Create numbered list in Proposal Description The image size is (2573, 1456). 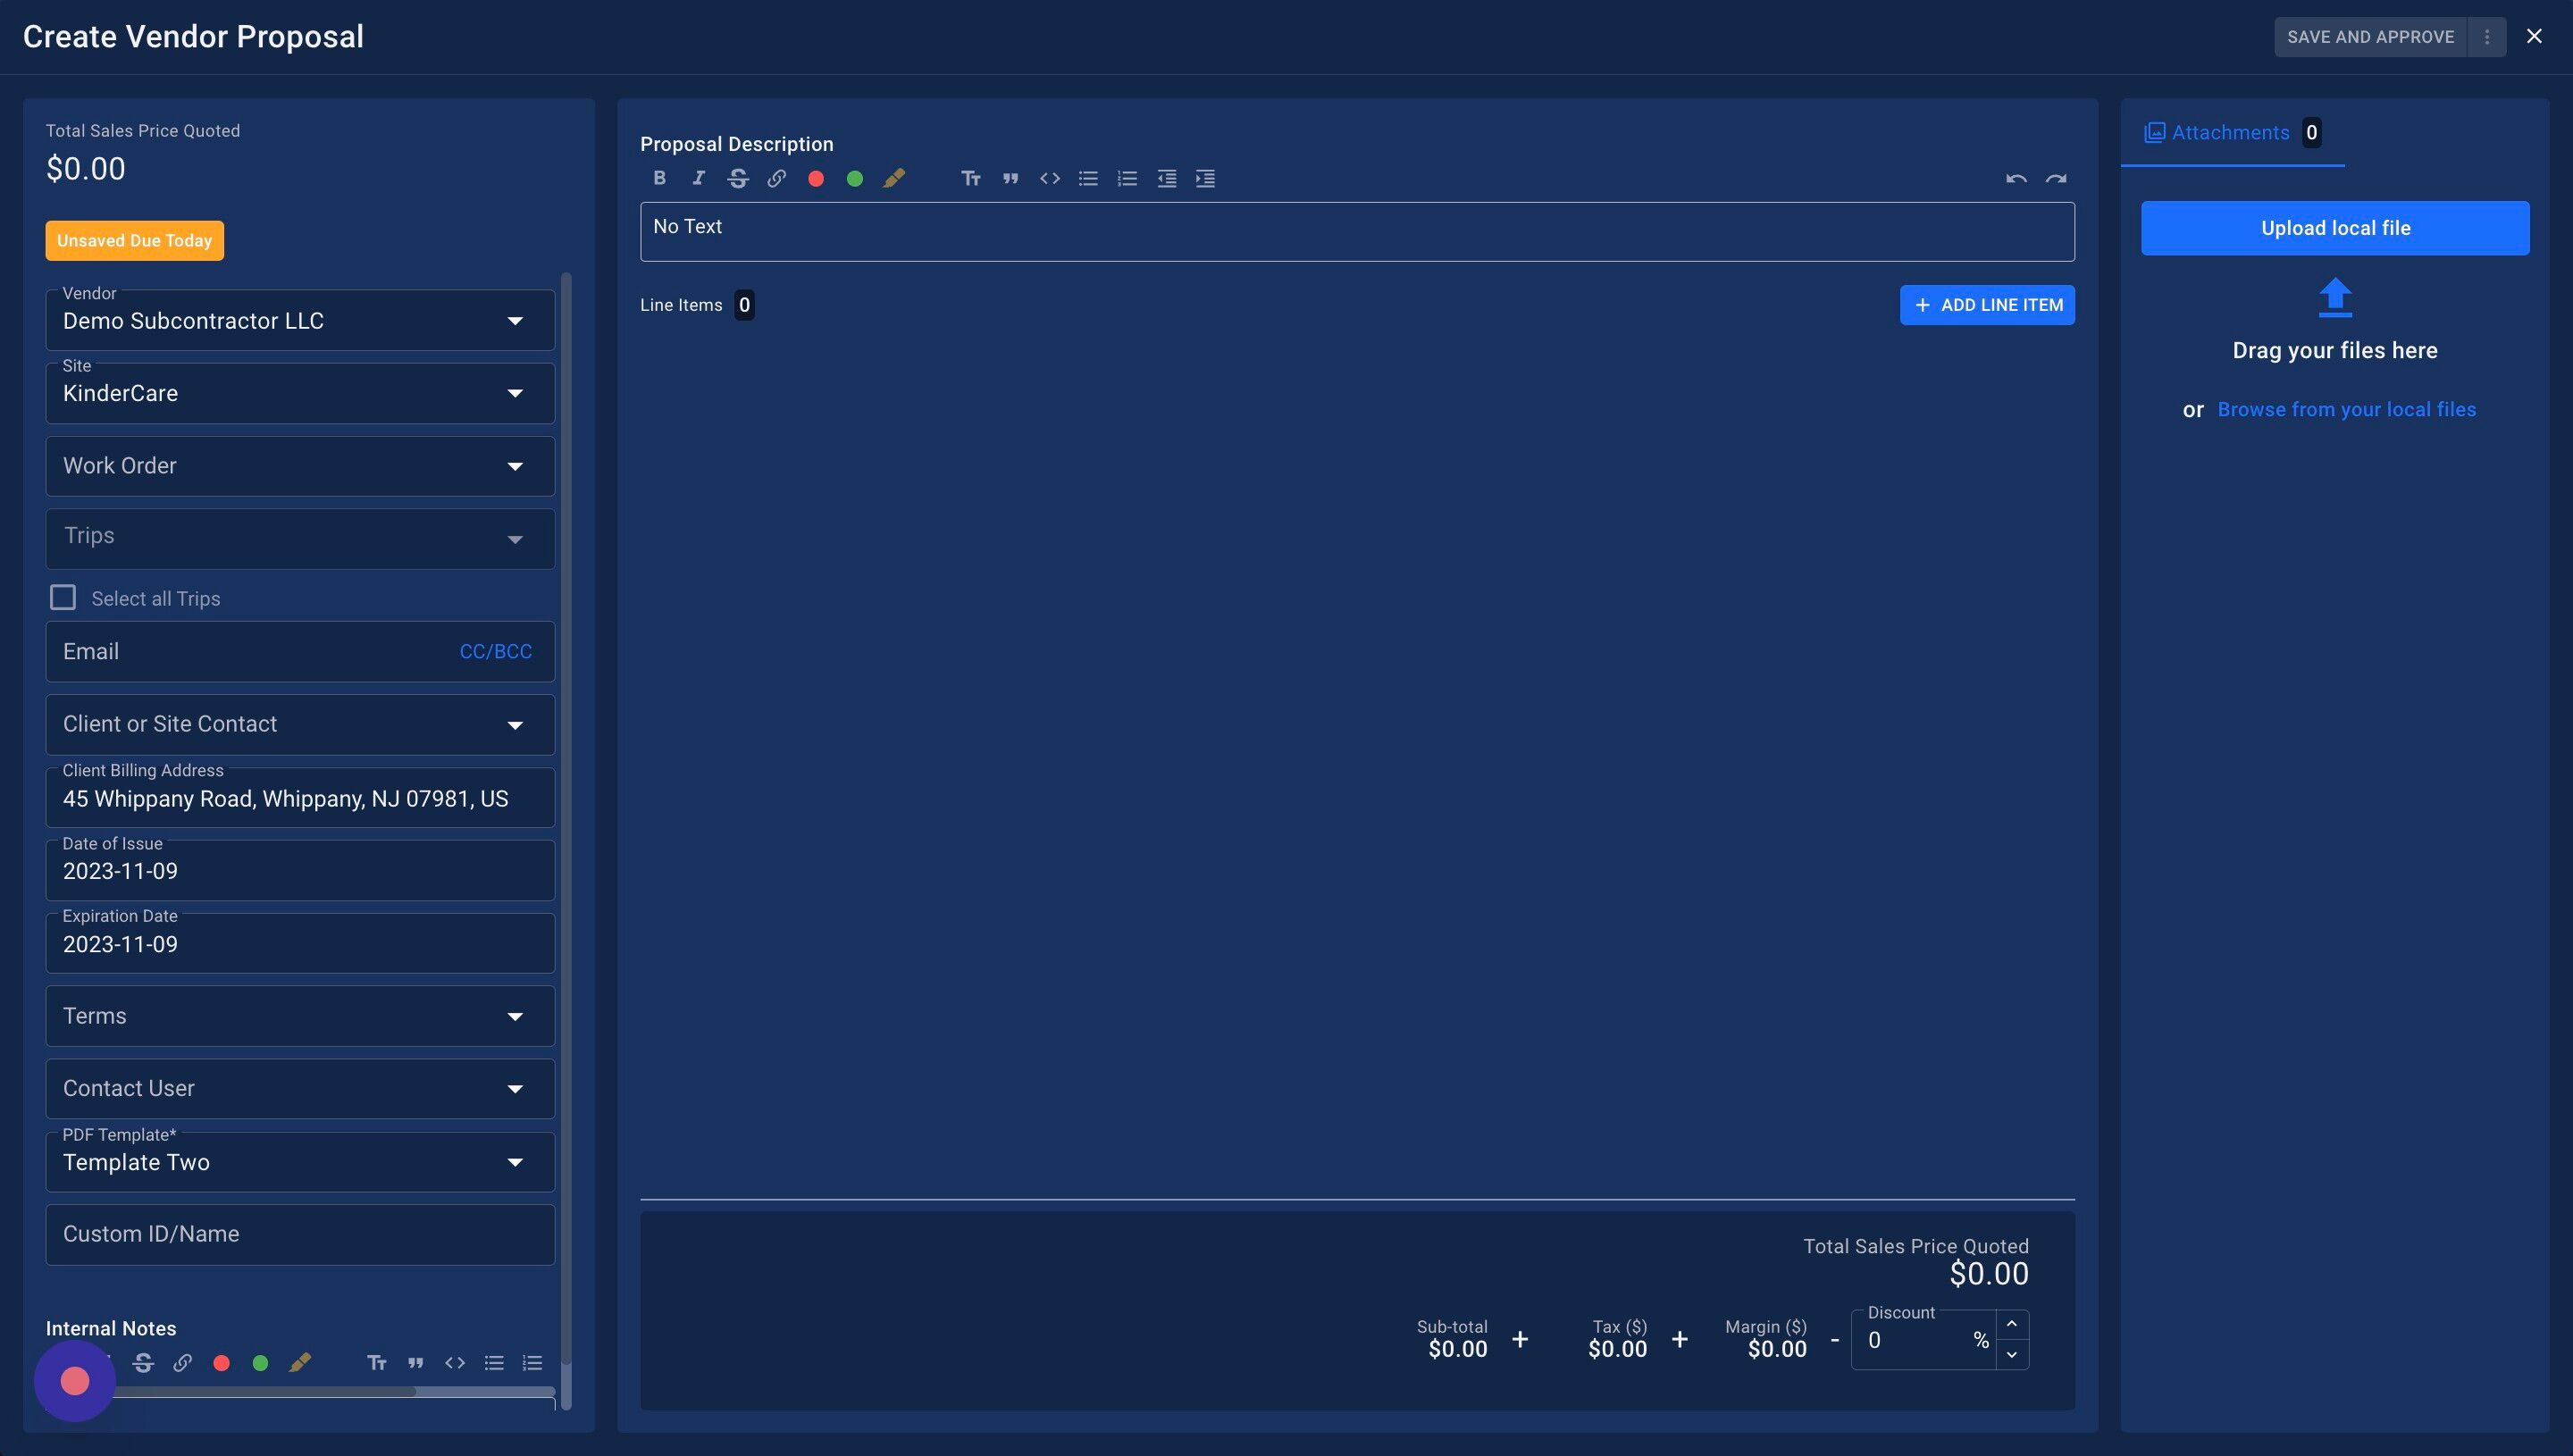coord(1127,178)
